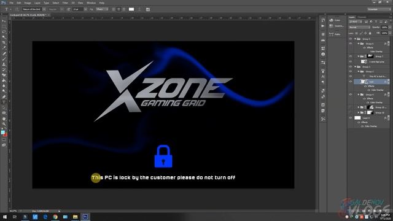The height and width of the screenshot is (221, 393).
Task: Select the Paint Bucket tool
Action: [4, 80]
